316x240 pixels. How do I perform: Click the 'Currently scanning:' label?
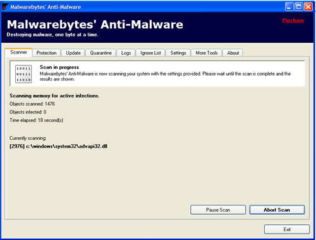point(28,138)
